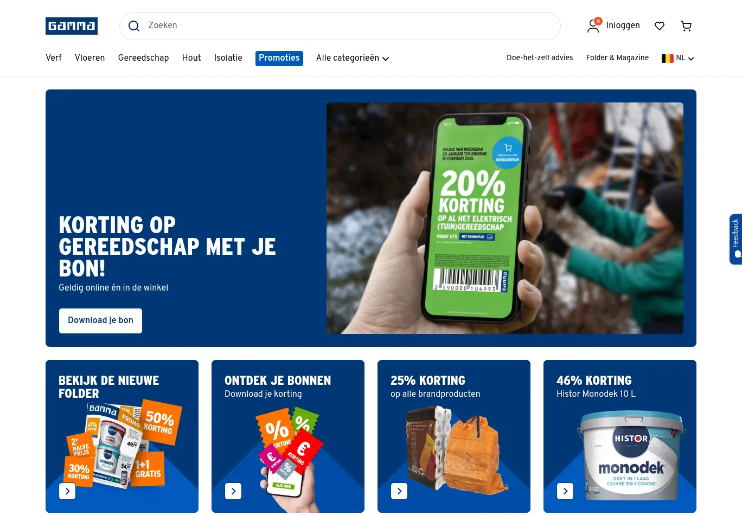
Task: Click arrow on new folder card
Action: coord(67,491)
